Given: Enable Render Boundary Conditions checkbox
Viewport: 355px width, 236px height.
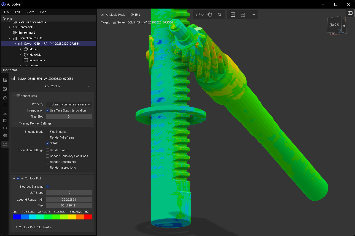Looking at the screenshot, I should click(47, 156).
